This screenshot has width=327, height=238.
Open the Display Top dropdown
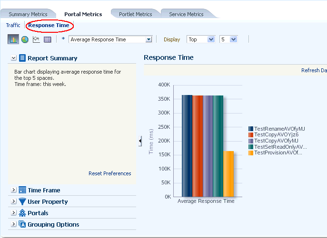click(211, 39)
